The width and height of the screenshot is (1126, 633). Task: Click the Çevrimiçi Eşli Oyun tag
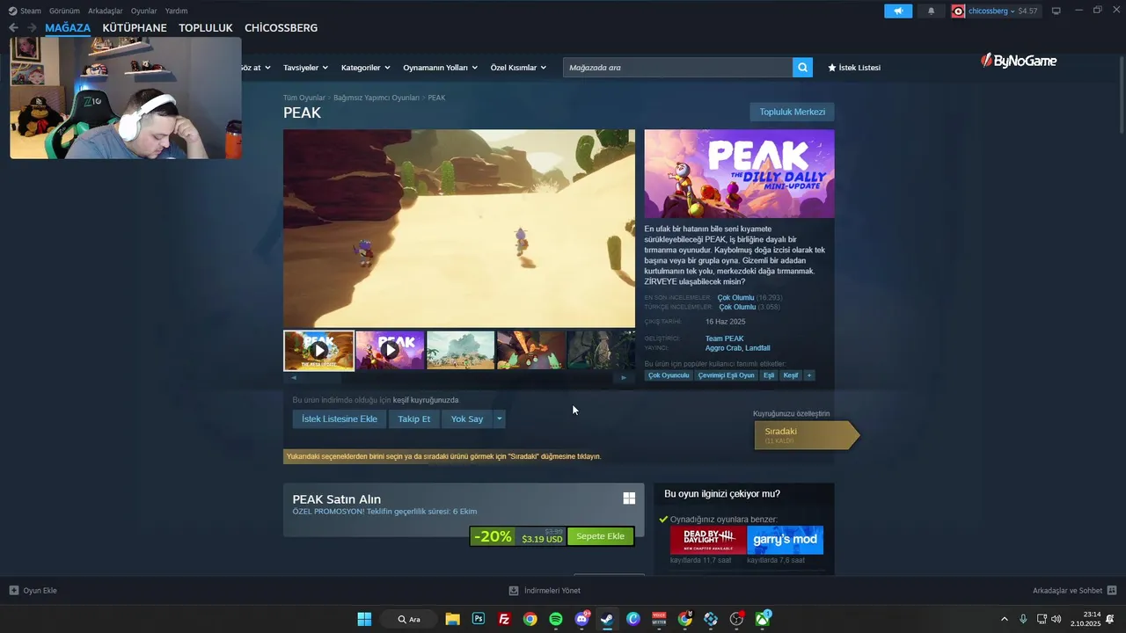coord(727,375)
